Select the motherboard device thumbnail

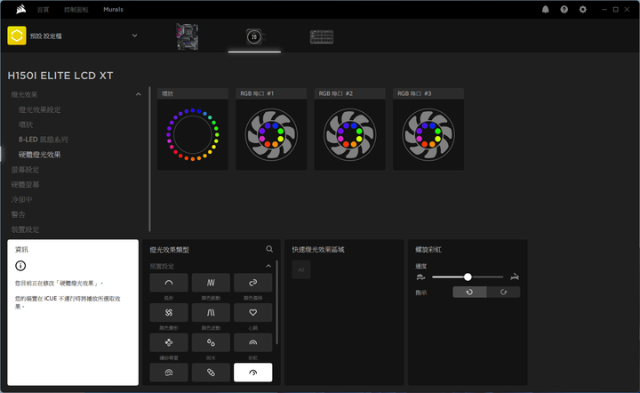[188, 36]
